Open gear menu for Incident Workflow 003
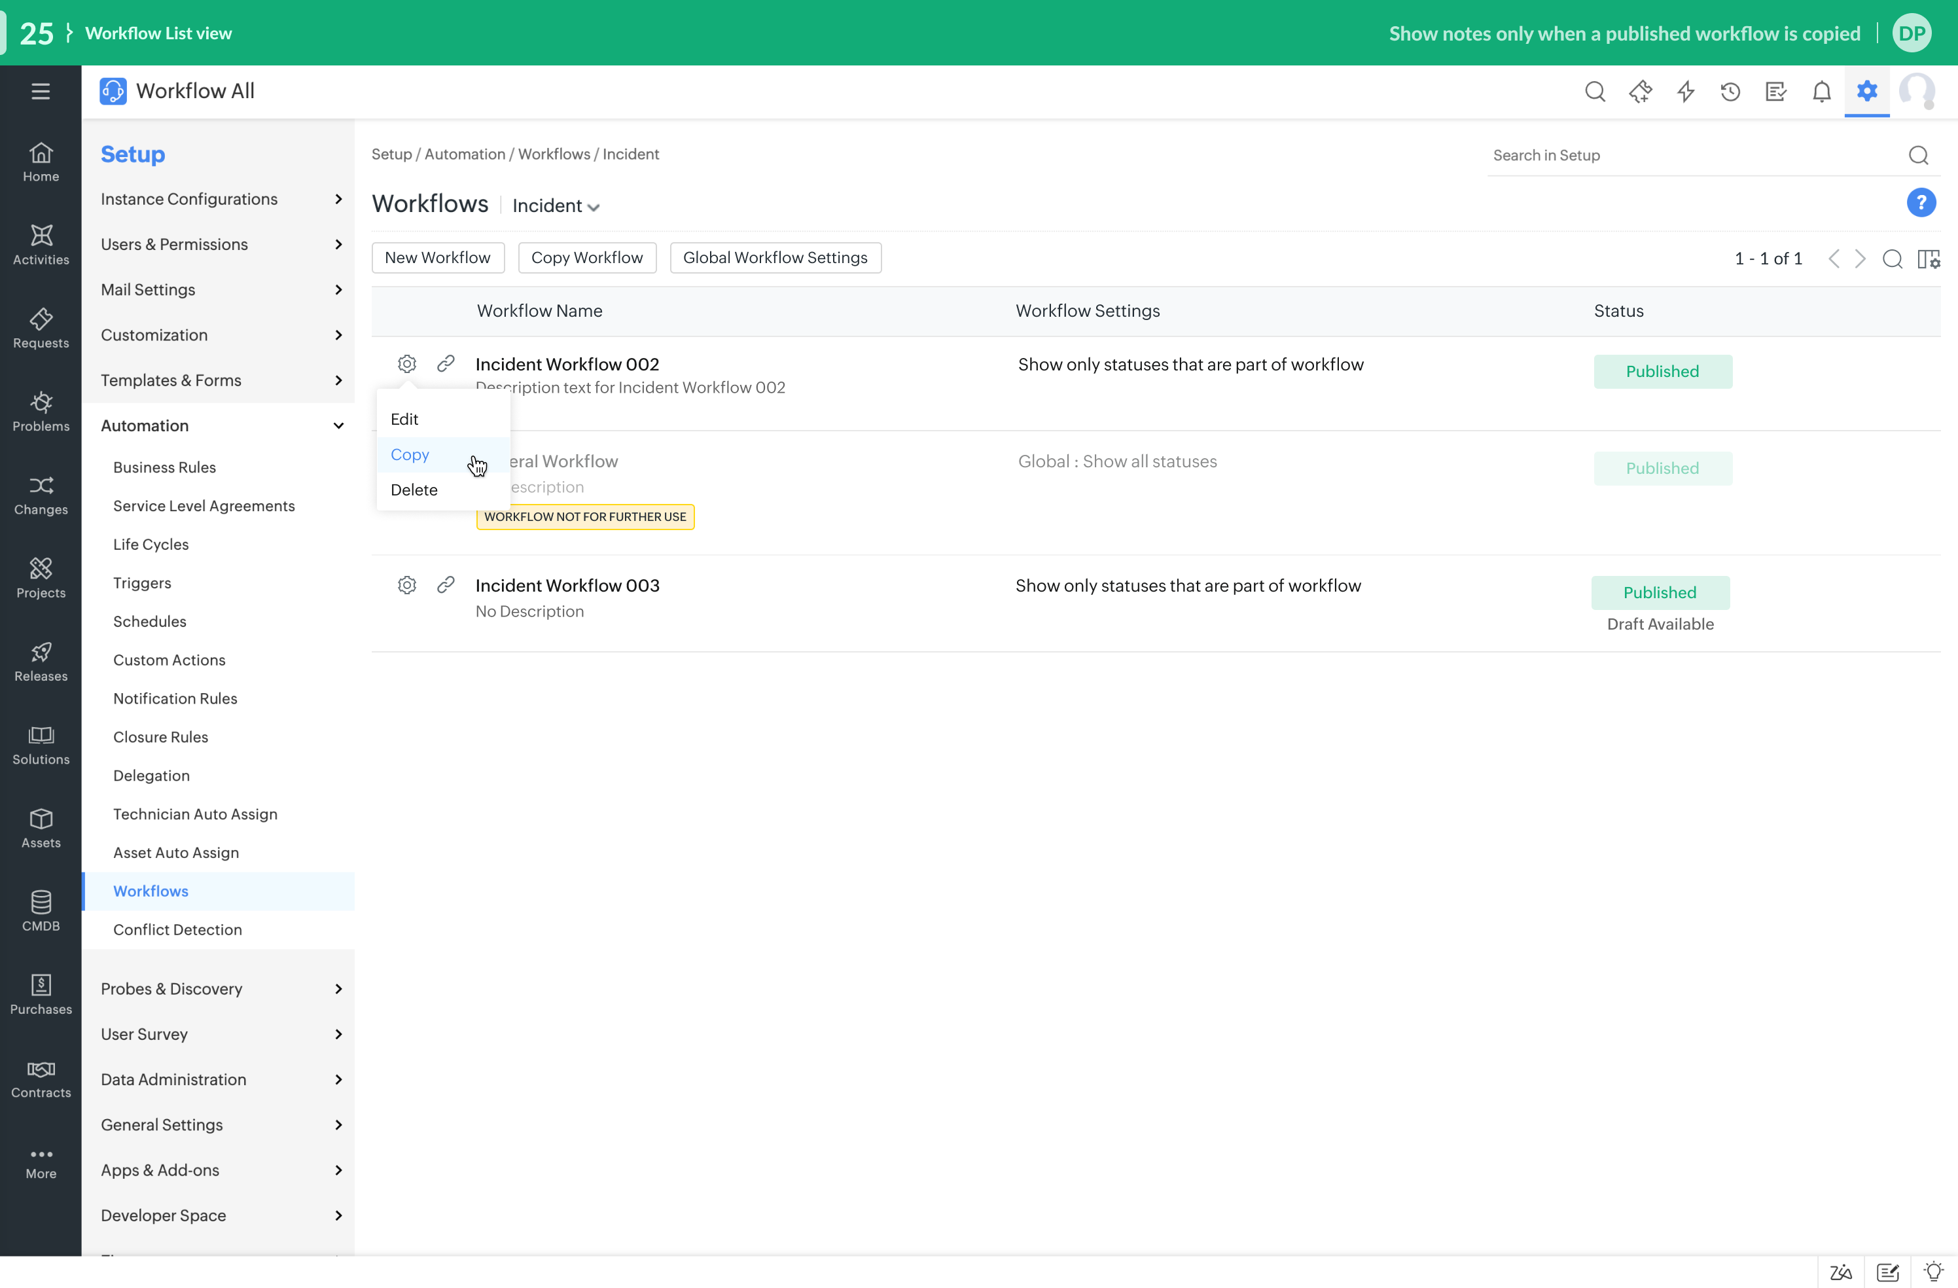 click(406, 585)
